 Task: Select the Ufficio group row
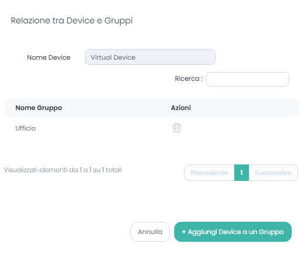151,128
